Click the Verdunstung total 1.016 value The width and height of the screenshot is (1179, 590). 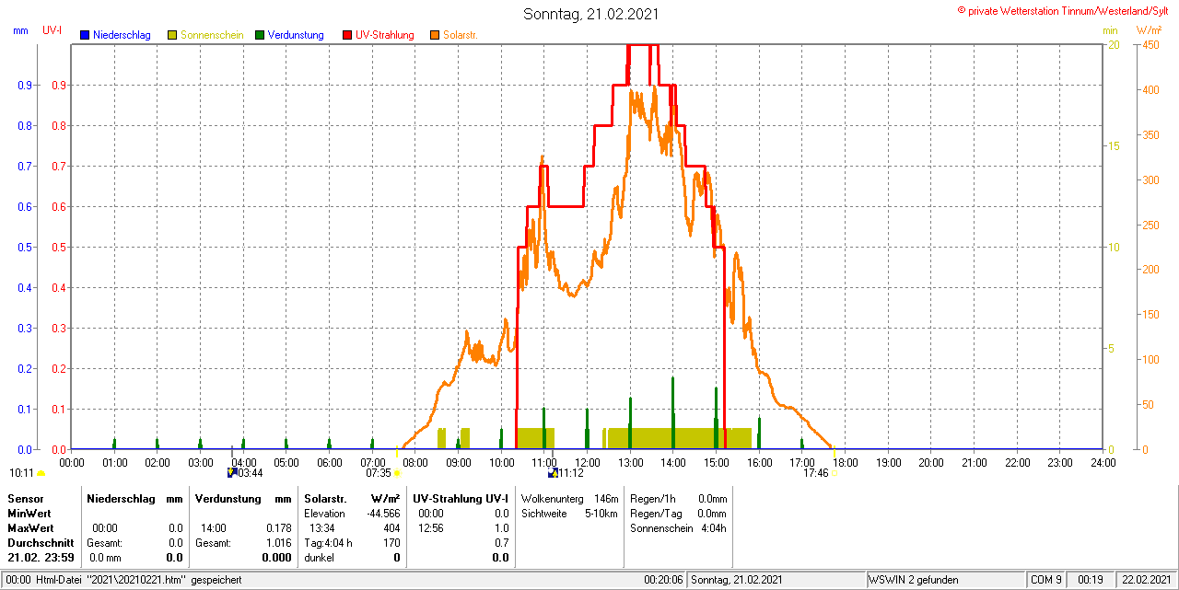coord(278,543)
